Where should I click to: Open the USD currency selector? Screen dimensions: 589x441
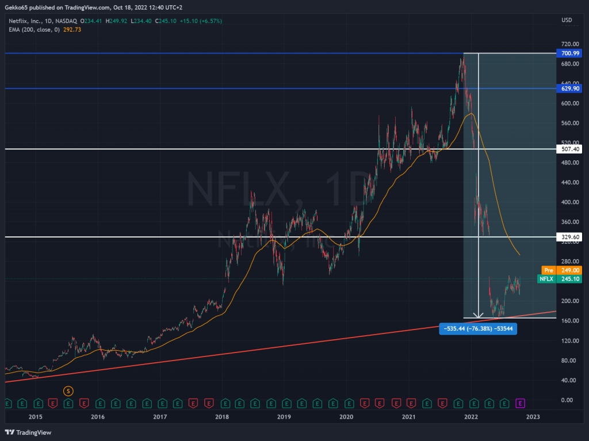click(x=566, y=21)
